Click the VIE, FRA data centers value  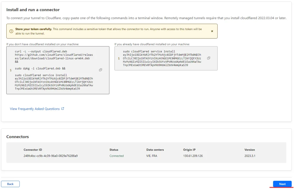coord(152,156)
